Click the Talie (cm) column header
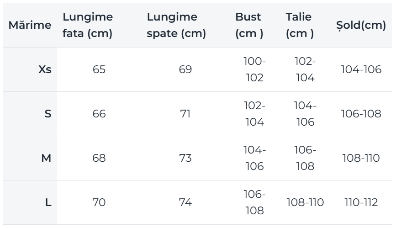Viewport: 396px width, 228px height. pos(300,25)
